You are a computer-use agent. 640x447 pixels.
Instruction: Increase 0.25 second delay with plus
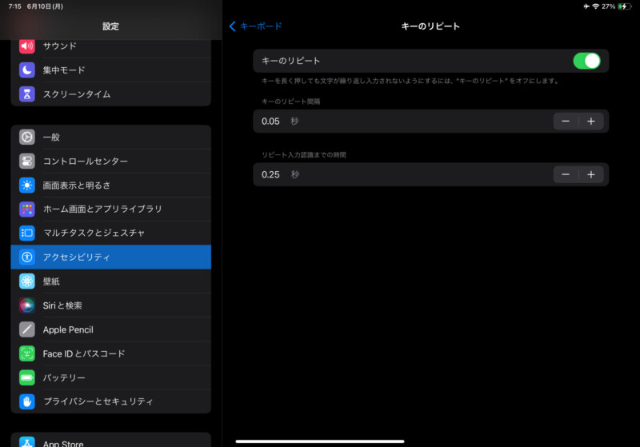591,175
